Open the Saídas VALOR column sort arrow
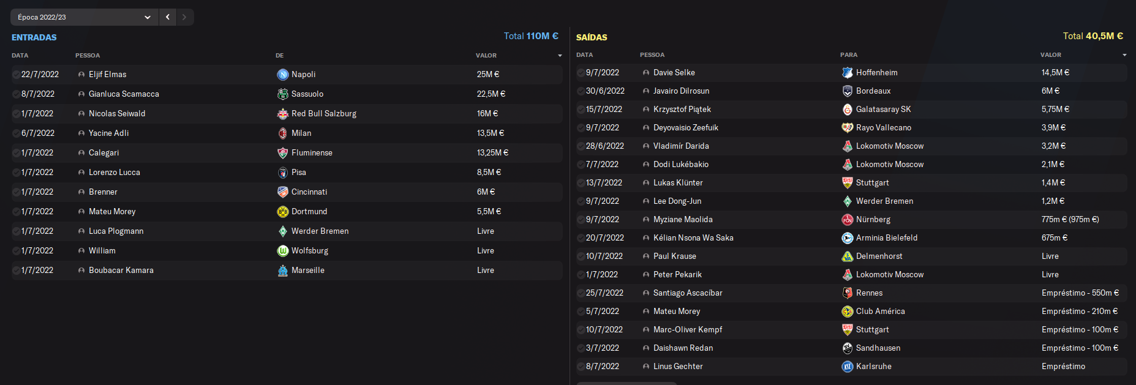The width and height of the screenshot is (1136, 385). point(1124,55)
